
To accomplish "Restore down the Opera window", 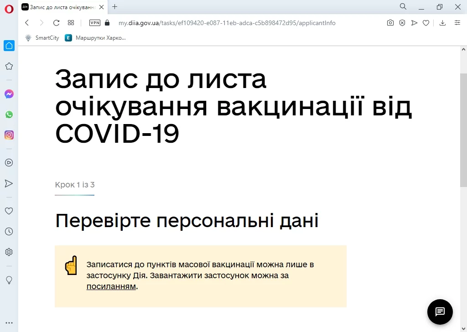I will tap(439, 7).
